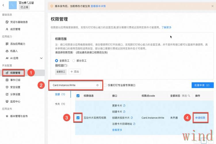Click the banner info icon

click(52, 6)
